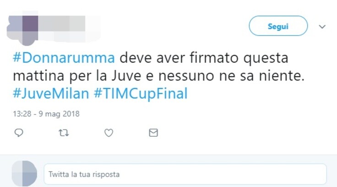Focus the Twitta la tua risposta field
The image size is (337, 187).
(x=185, y=174)
